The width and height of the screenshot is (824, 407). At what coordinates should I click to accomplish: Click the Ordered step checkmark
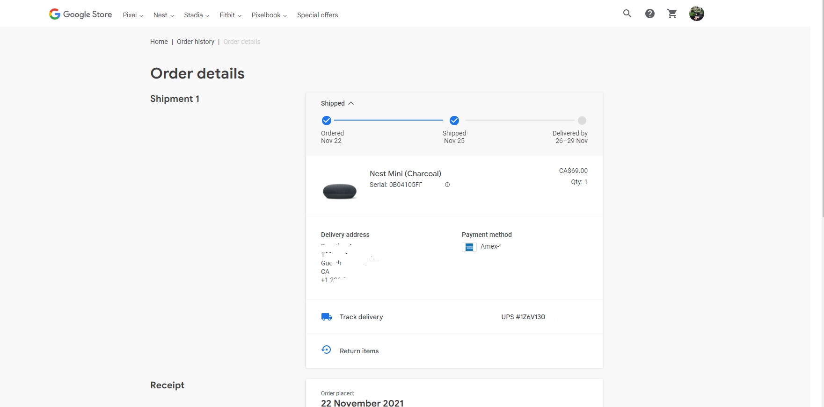pyautogui.click(x=327, y=121)
